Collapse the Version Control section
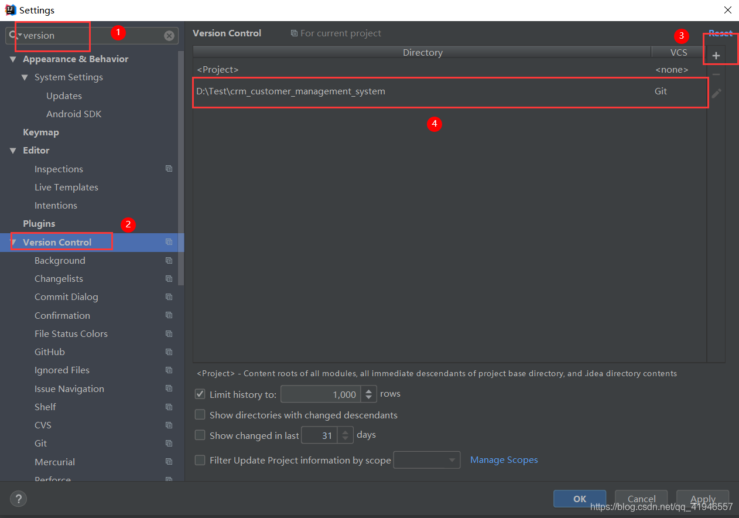739x518 pixels. pyautogui.click(x=13, y=242)
